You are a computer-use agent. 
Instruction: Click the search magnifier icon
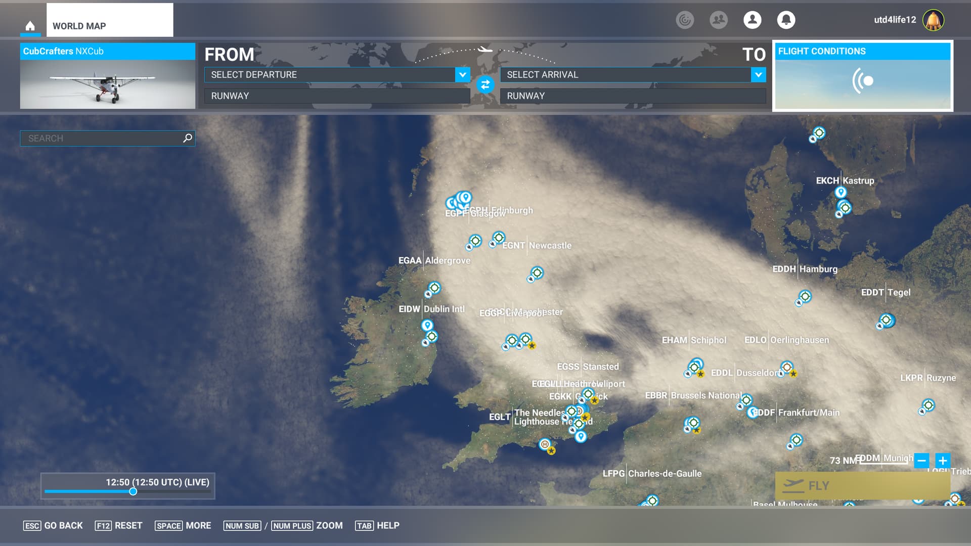188,138
